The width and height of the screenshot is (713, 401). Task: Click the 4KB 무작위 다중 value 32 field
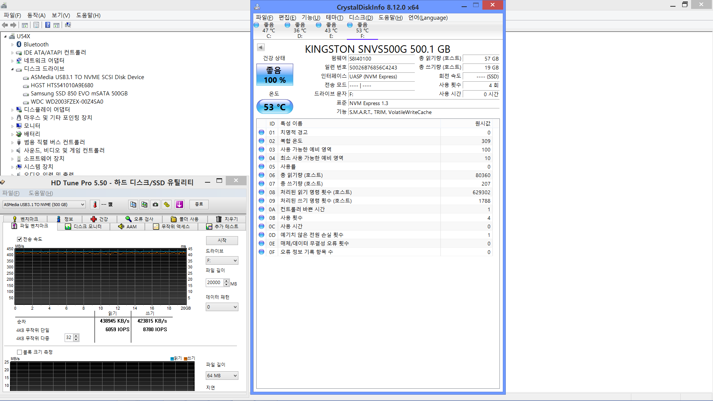[x=69, y=338]
